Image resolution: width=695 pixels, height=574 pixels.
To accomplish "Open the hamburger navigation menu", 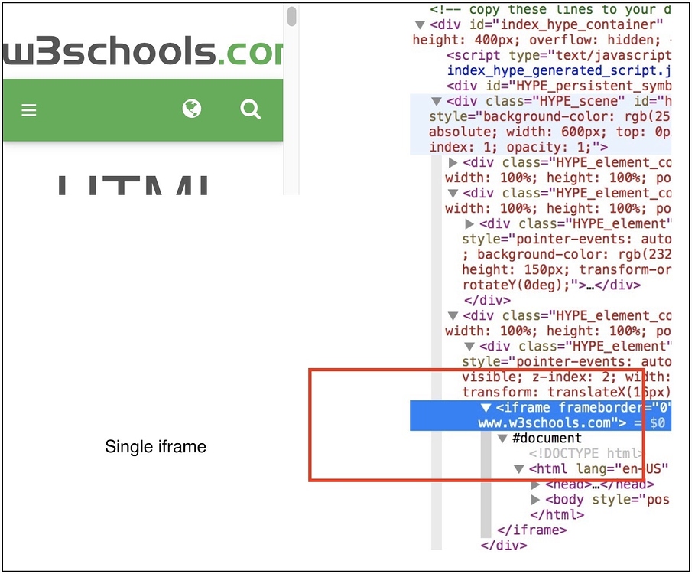I will coord(28,109).
